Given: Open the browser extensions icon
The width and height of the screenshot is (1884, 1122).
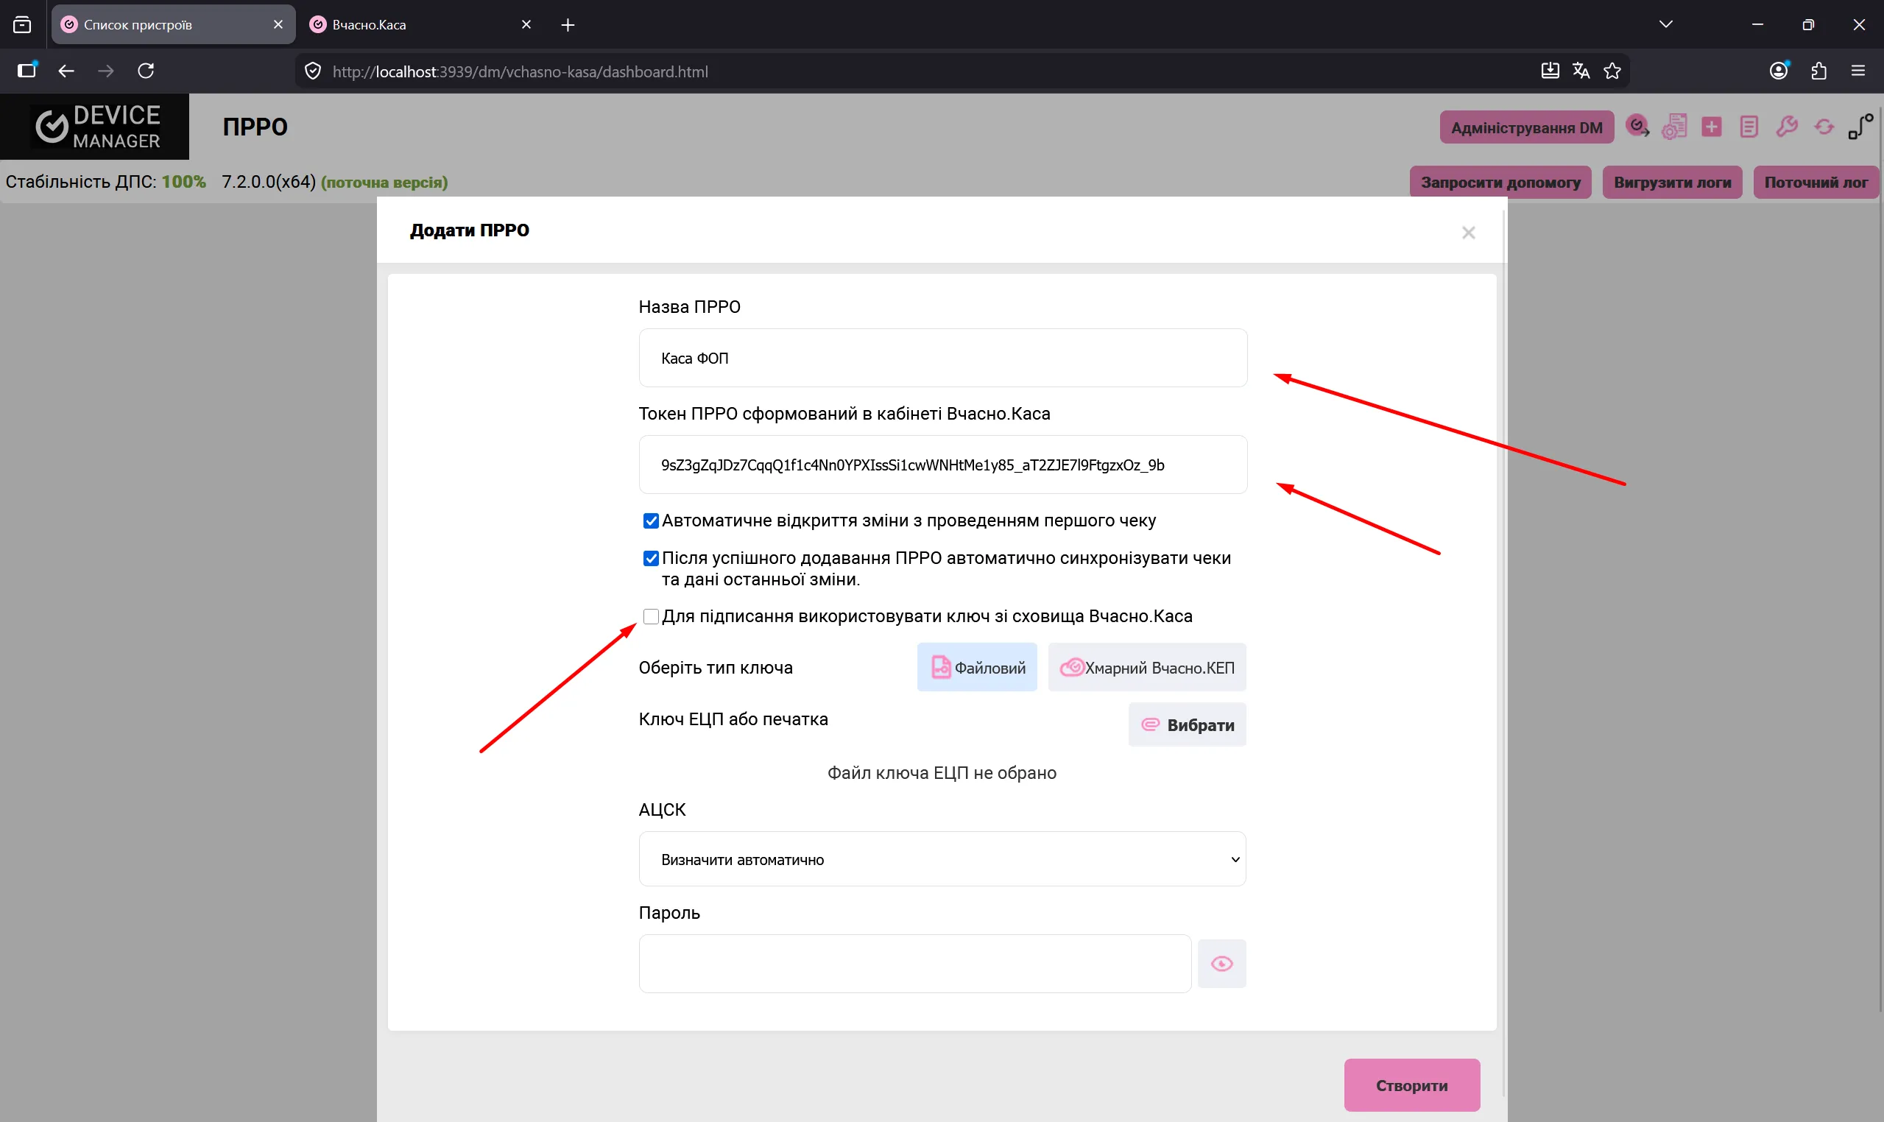Looking at the screenshot, I should (x=1819, y=71).
